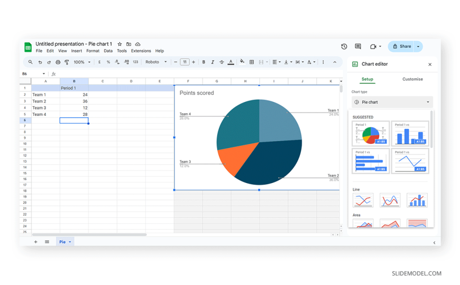Collapse the header with the up chevron
Viewport: 460px width, 285px height.
tap(335, 62)
